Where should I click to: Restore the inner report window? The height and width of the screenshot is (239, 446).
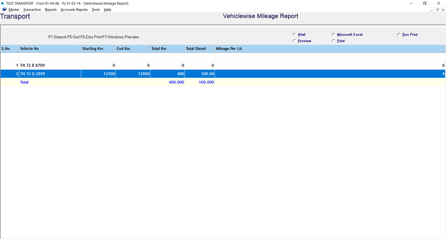pos(437,10)
